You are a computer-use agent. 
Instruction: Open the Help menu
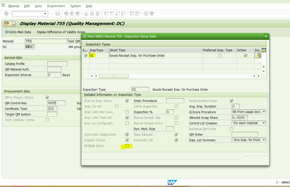pyautogui.click(x=89, y=6)
